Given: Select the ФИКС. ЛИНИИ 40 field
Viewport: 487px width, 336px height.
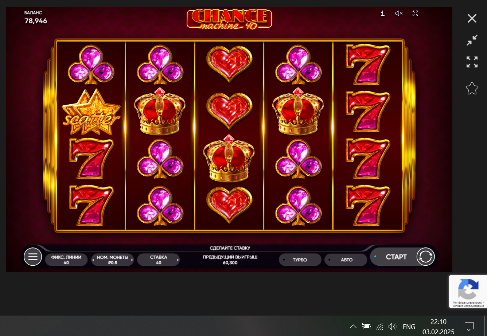Looking at the screenshot, I should click(66, 260).
